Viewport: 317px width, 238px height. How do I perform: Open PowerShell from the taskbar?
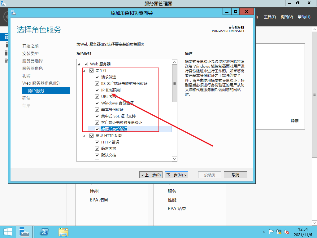tap(44, 232)
